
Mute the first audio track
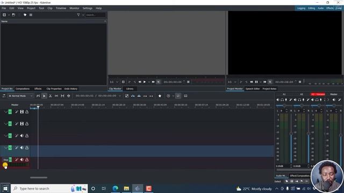click(x=21, y=136)
